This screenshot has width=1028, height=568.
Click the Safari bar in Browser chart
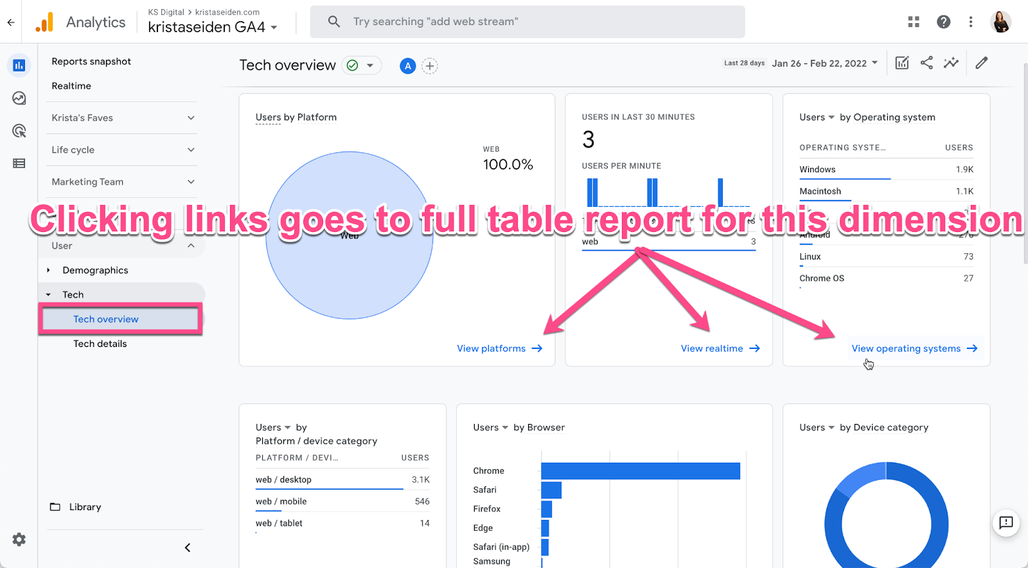click(x=551, y=490)
